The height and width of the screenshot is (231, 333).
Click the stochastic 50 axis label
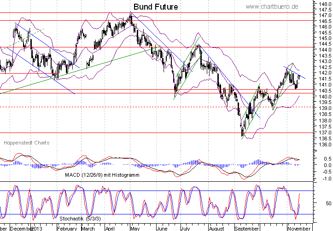(328, 203)
